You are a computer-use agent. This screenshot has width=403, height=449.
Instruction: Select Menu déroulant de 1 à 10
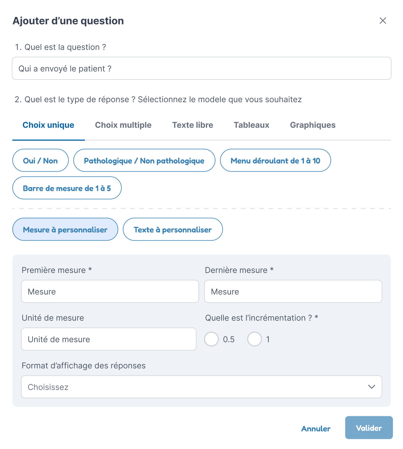tap(275, 160)
